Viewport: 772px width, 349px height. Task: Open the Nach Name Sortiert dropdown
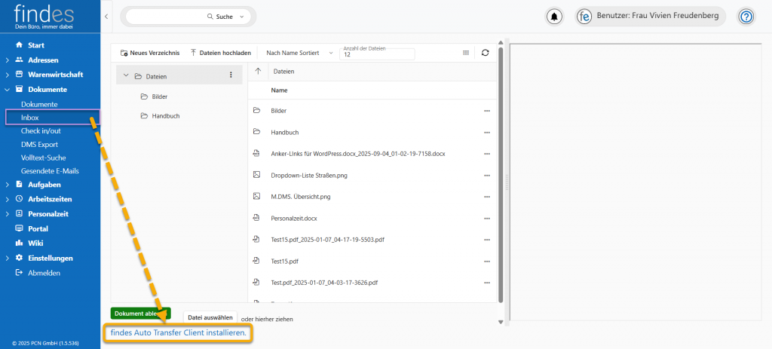[x=299, y=53]
